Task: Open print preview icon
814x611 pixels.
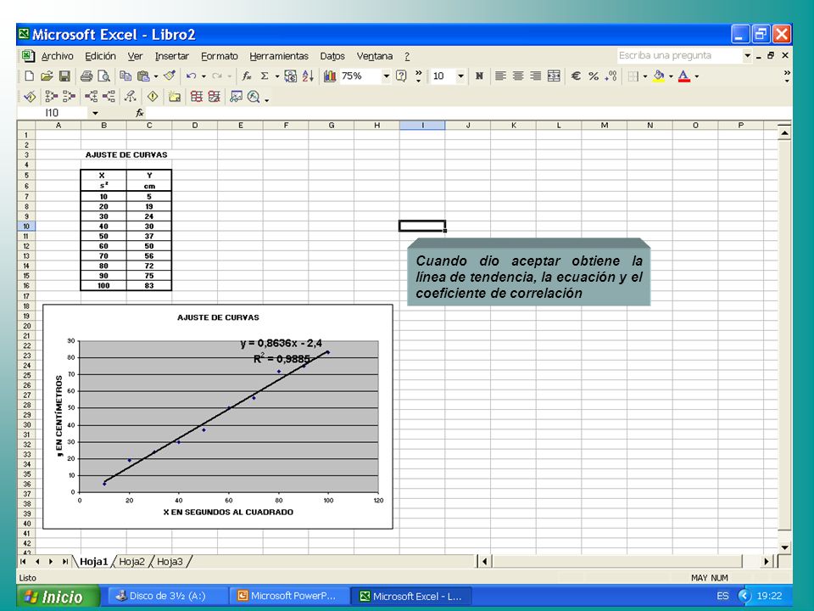Action: (103, 76)
